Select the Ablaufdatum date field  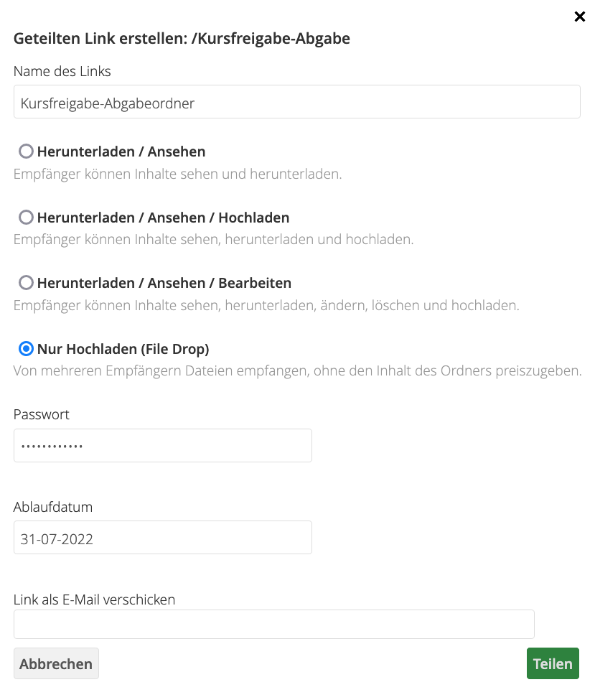coord(162,538)
